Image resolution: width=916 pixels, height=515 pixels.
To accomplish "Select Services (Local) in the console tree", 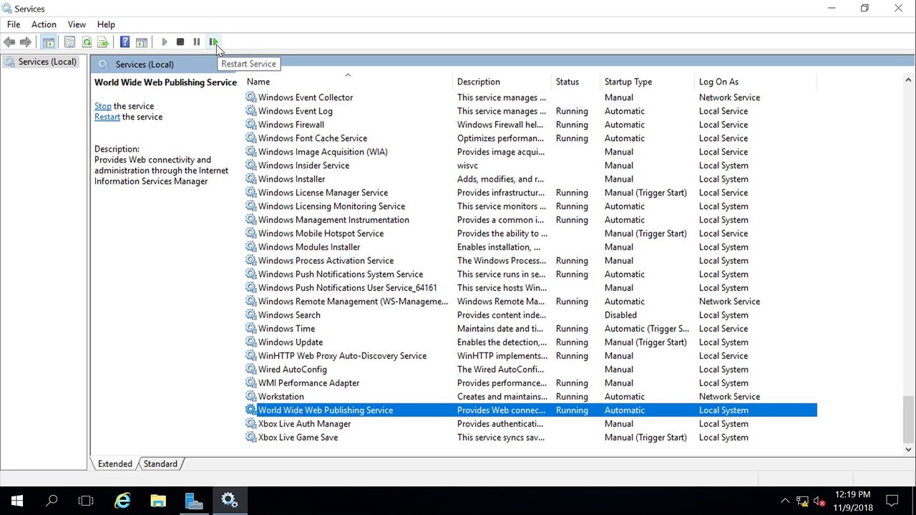I will [41, 62].
